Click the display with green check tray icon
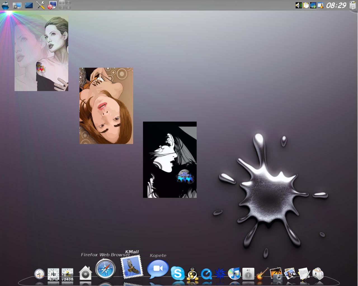The image size is (358, 286). coord(313,5)
